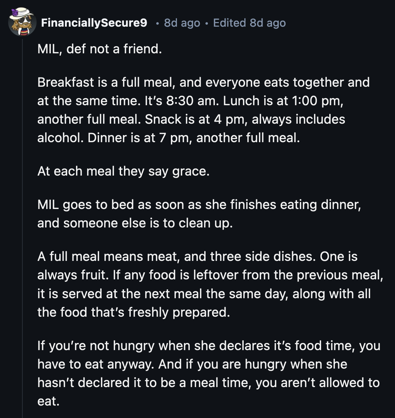Click the line beginning "alcohol. Dinner is at 7 pm"
Viewport: 395px width, 418px height.
pos(169,138)
